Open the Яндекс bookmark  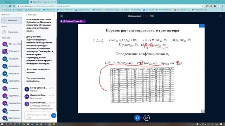point(125,10)
